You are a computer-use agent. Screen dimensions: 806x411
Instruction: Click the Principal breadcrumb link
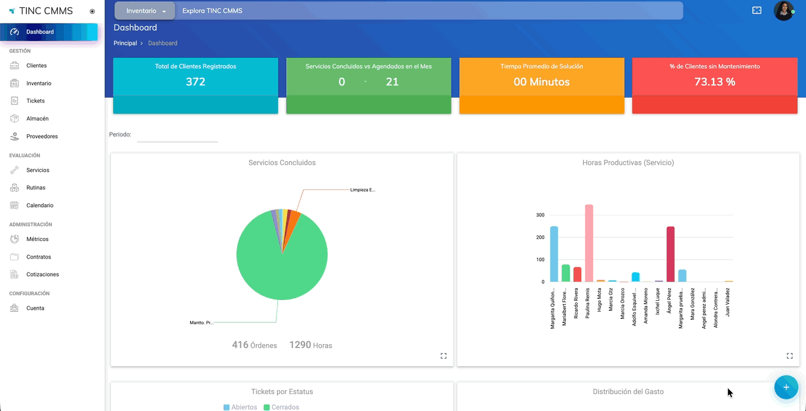pos(125,43)
